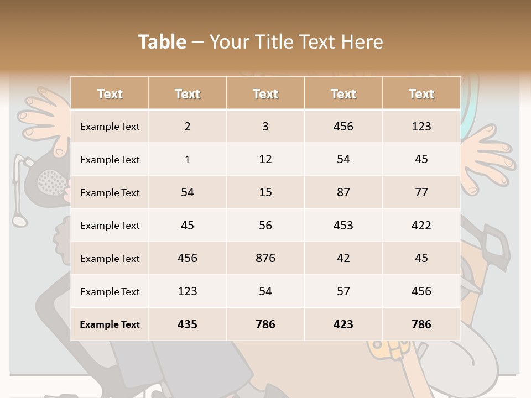Select the first row Example Text label
The width and height of the screenshot is (531, 398).
pyautogui.click(x=110, y=126)
